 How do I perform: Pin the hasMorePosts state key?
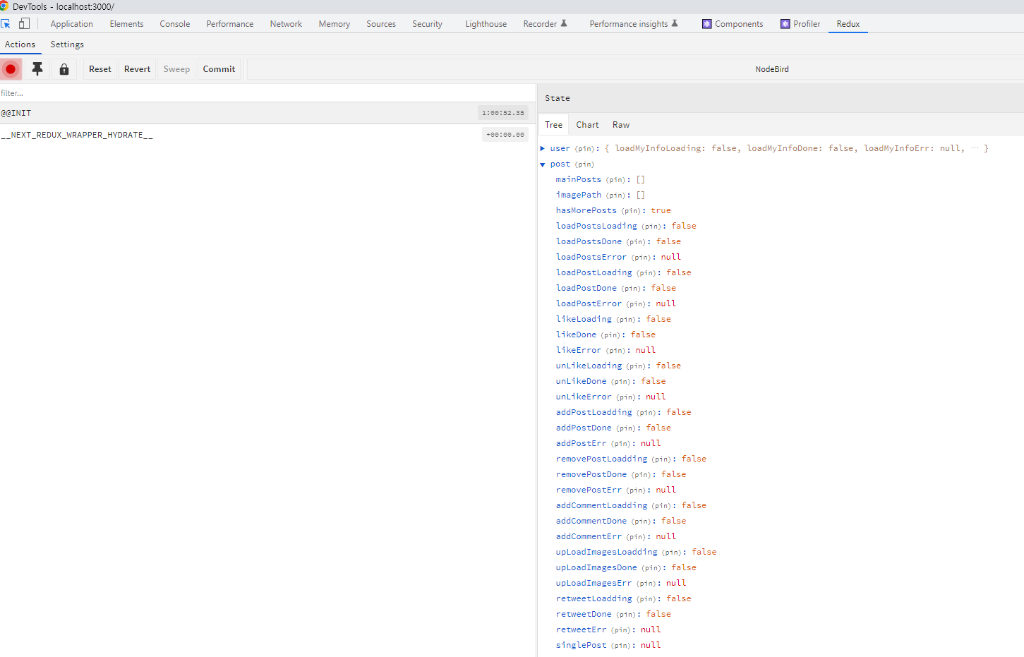pos(632,211)
